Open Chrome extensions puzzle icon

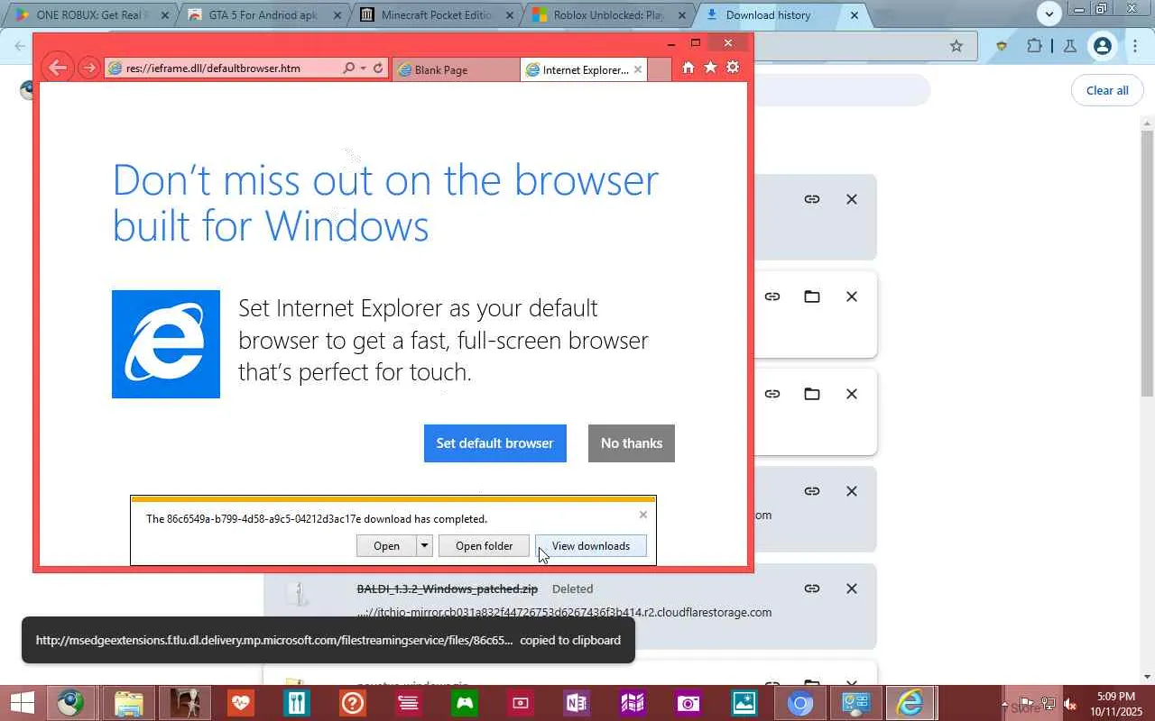coord(1034,46)
